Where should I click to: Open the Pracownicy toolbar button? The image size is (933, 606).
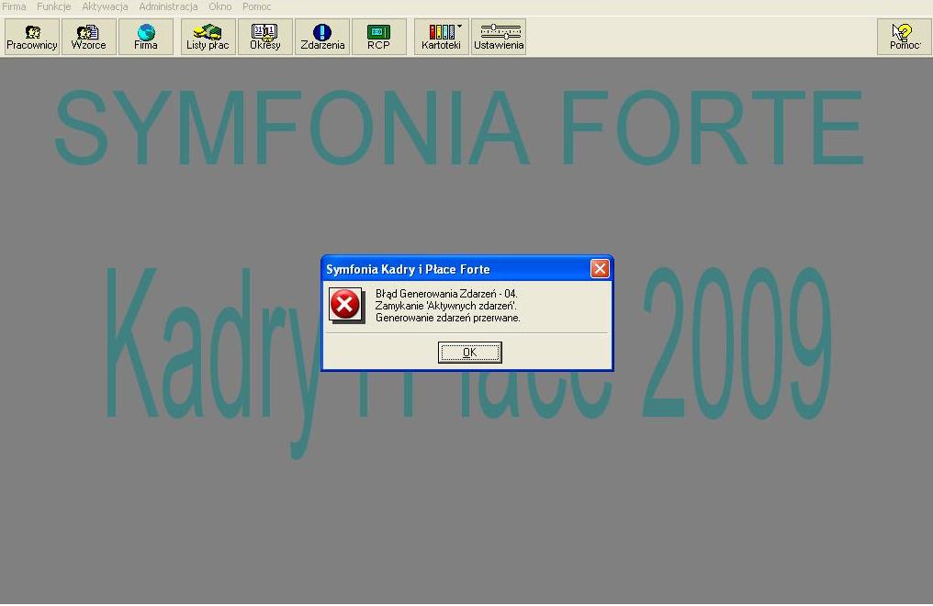click(x=32, y=37)
